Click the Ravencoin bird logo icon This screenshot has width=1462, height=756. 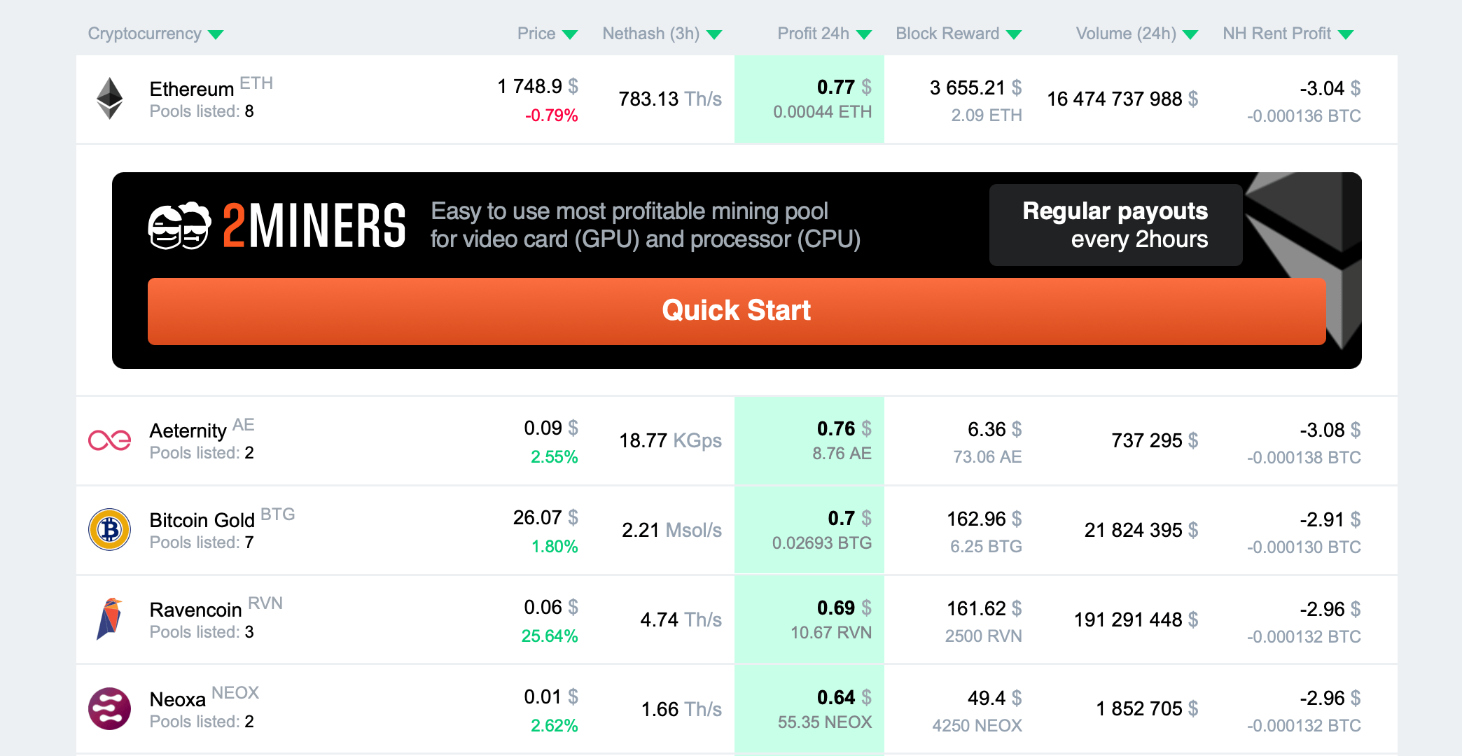(109, 619)
